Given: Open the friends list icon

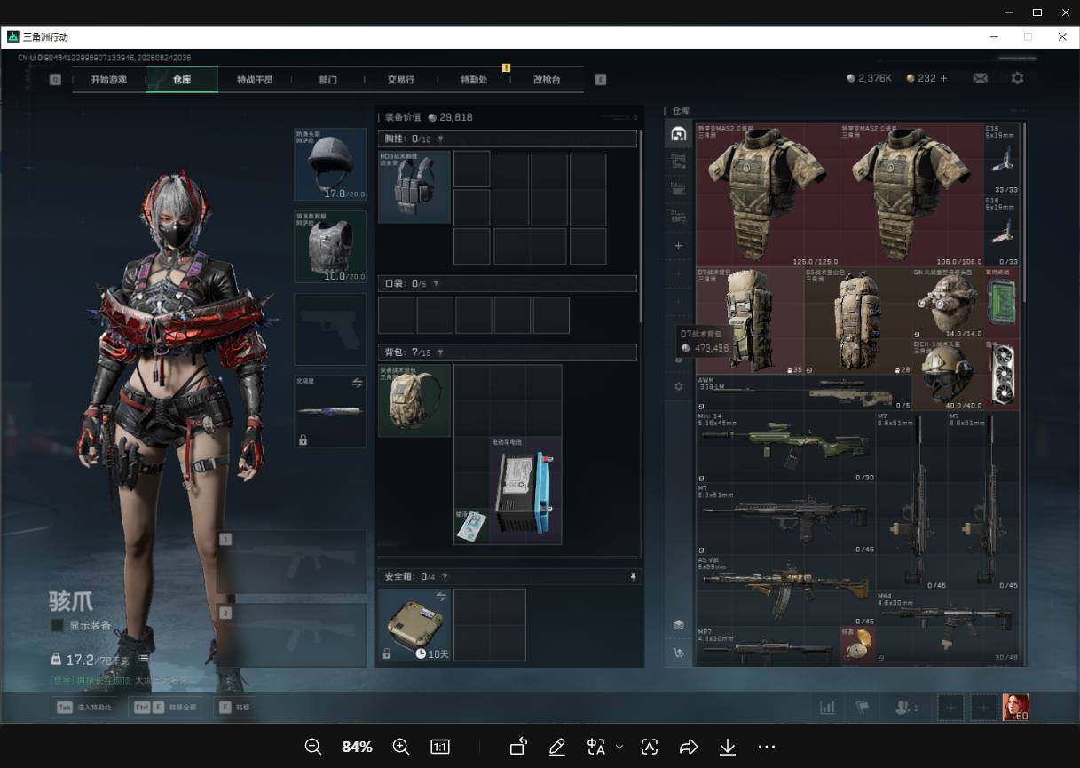Looking at the screenshot, I should [906, 708].
